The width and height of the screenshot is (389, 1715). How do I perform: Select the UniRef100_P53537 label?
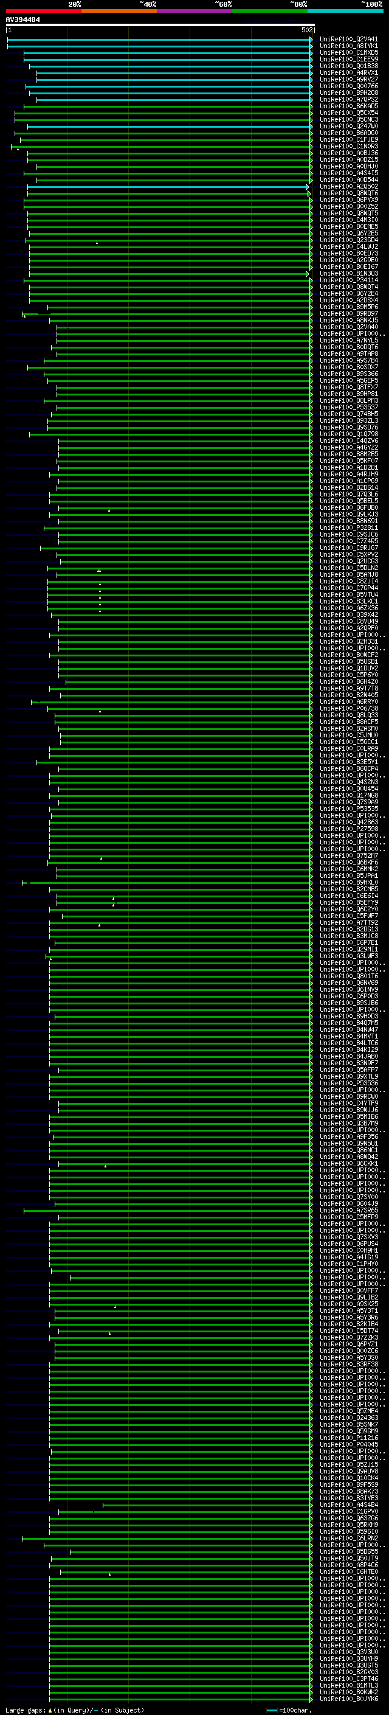(348, 408)
